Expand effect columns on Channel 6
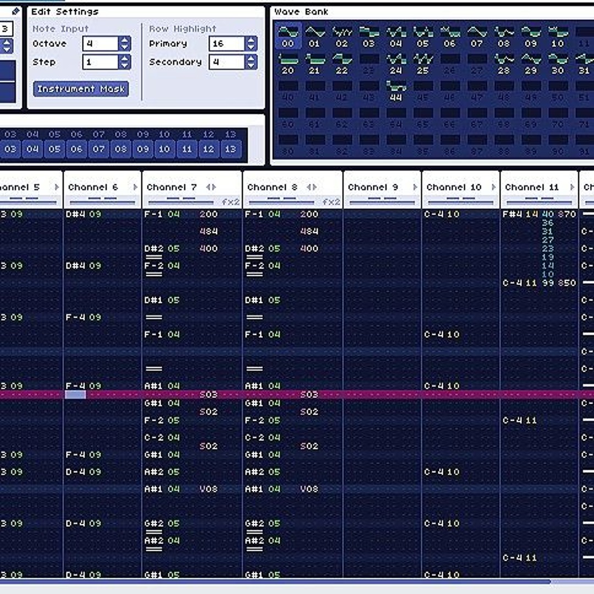The image size is (594, 594). 135,188
